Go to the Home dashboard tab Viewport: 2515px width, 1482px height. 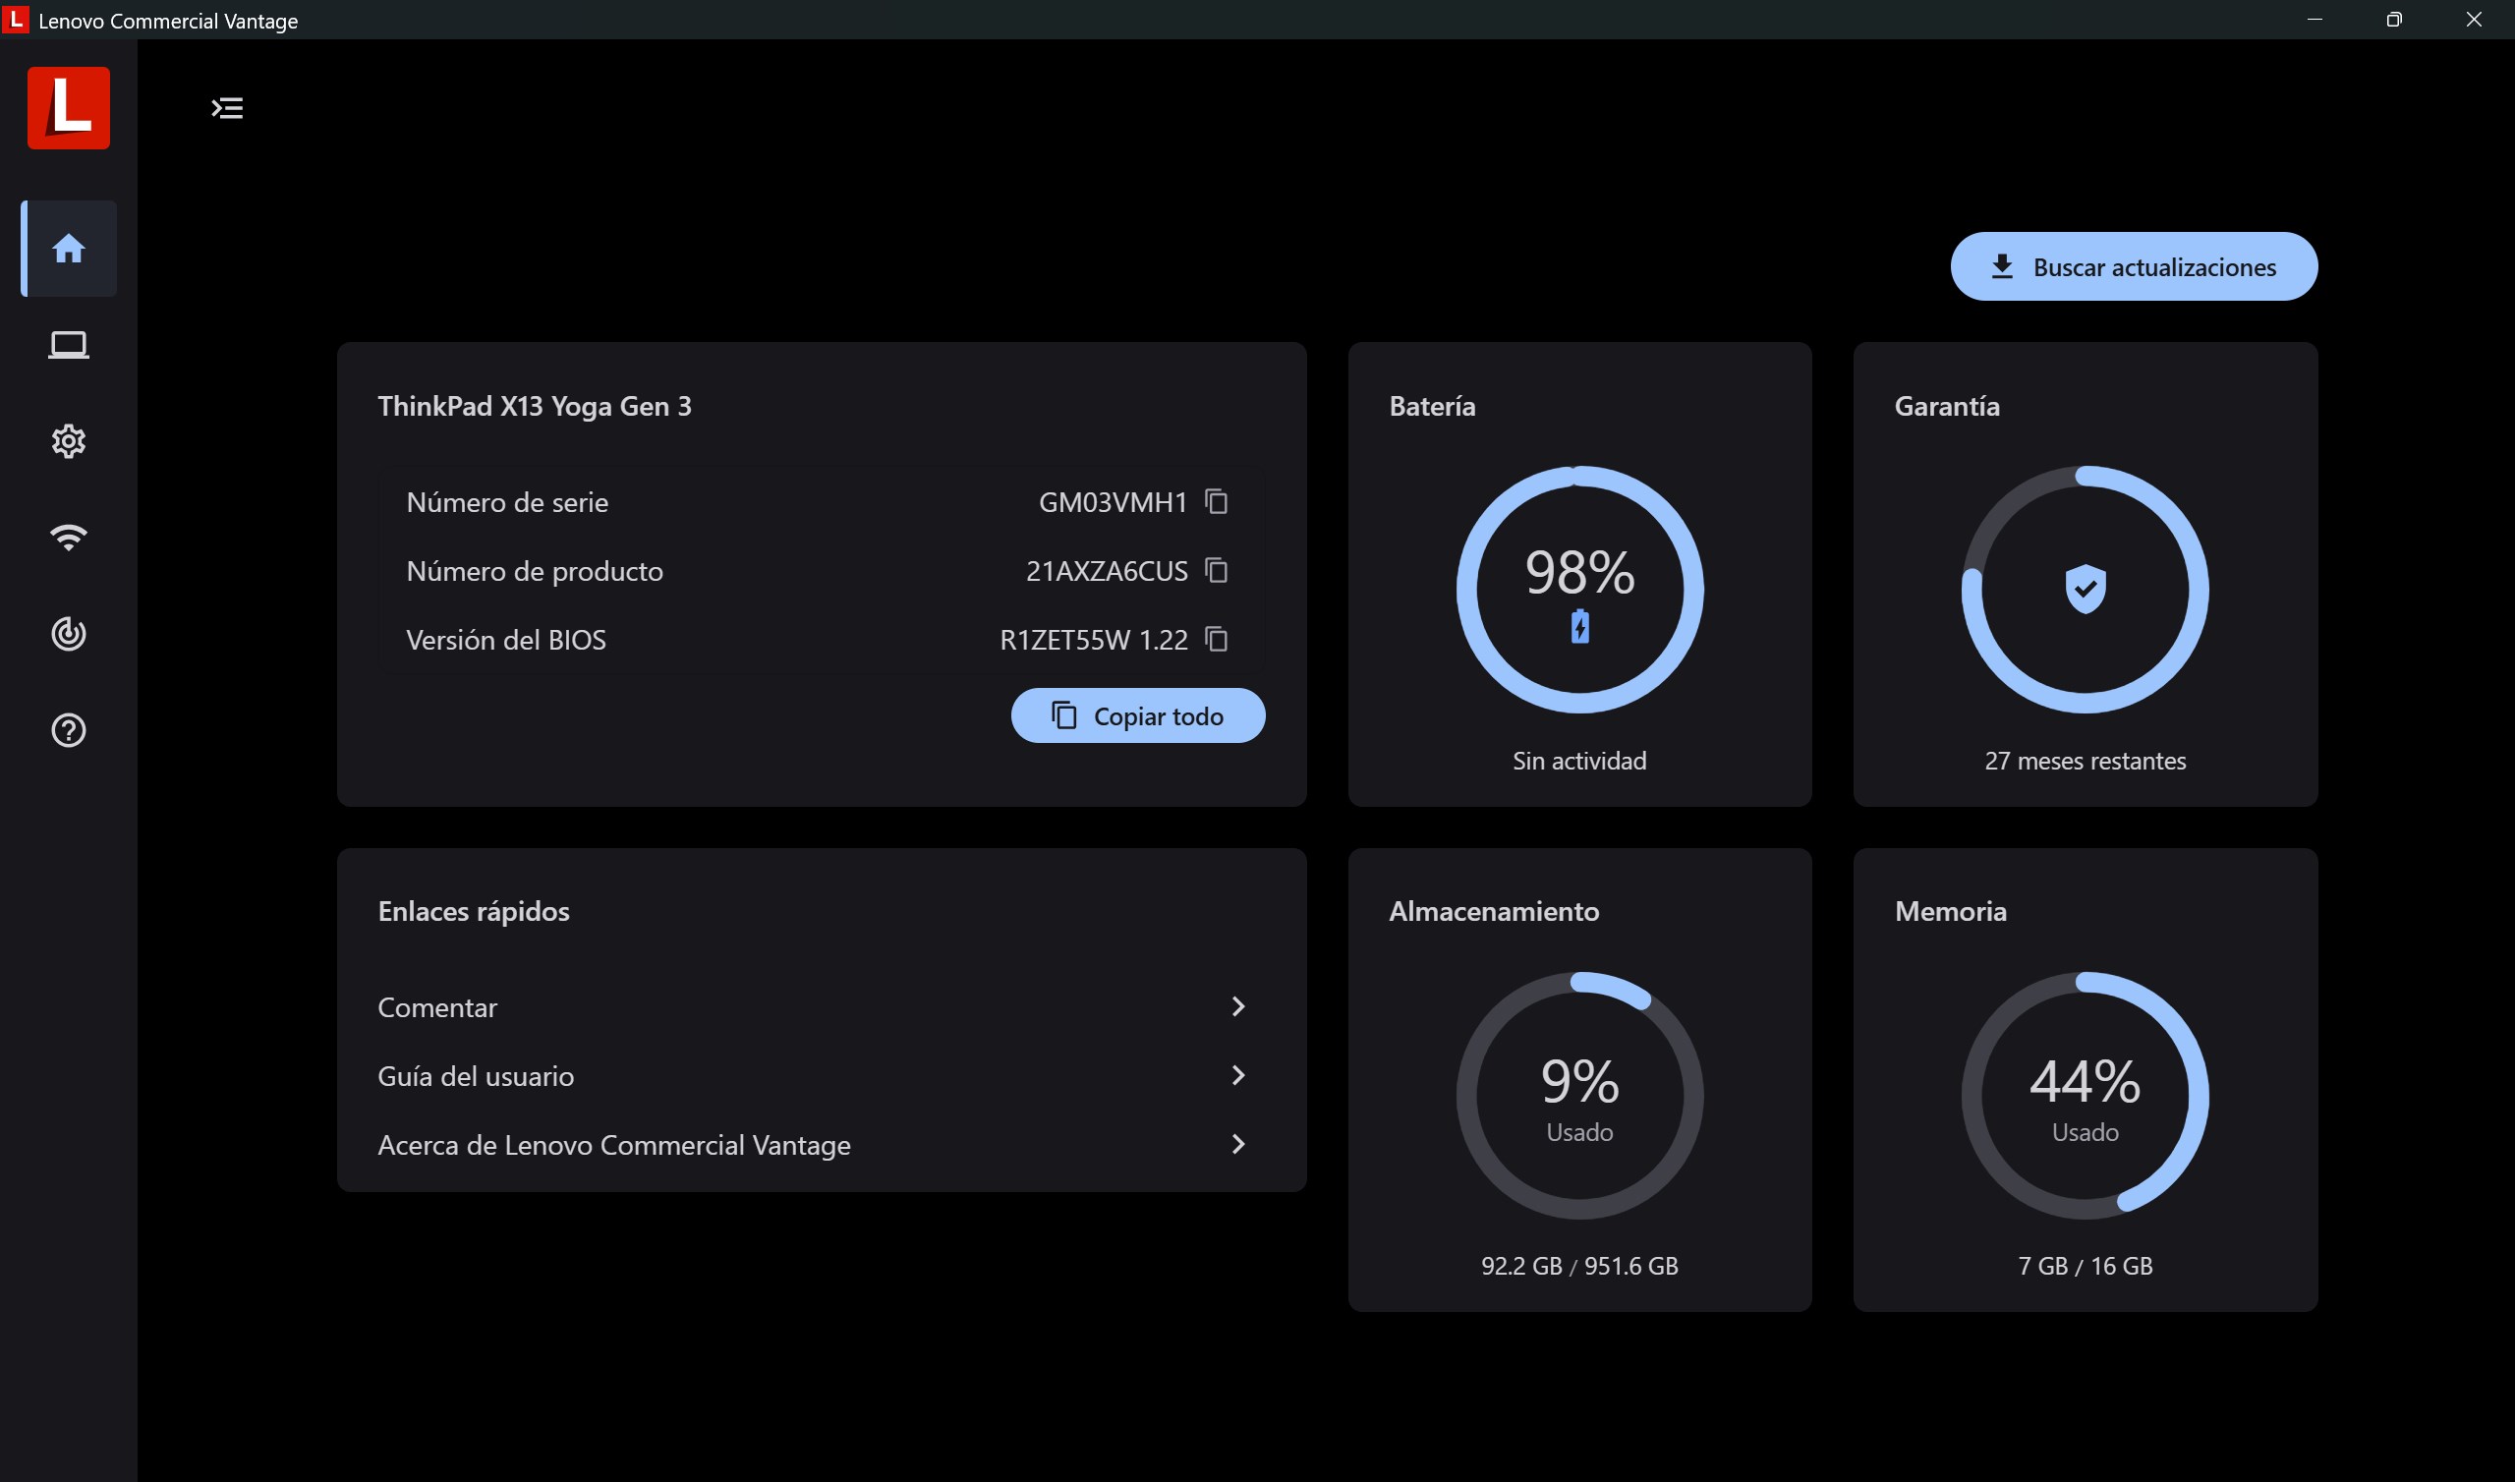click(x=69, y=249)
